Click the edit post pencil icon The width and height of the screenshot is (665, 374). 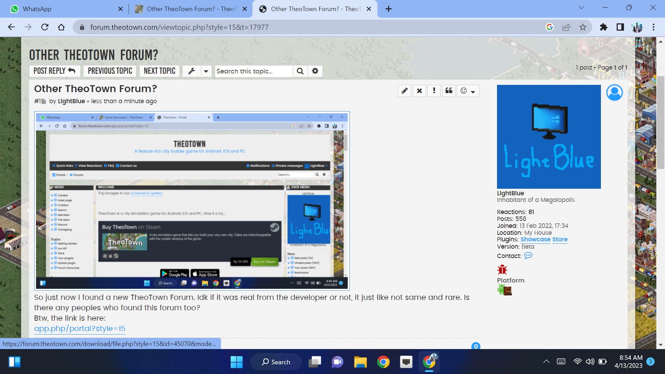(404, 91)
